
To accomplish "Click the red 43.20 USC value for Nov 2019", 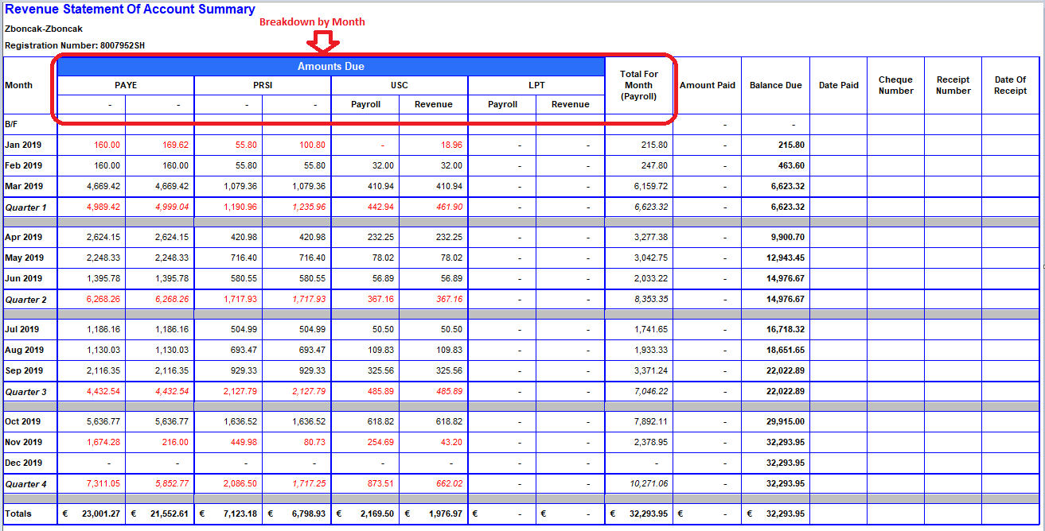I will click(x=451, y=442).
